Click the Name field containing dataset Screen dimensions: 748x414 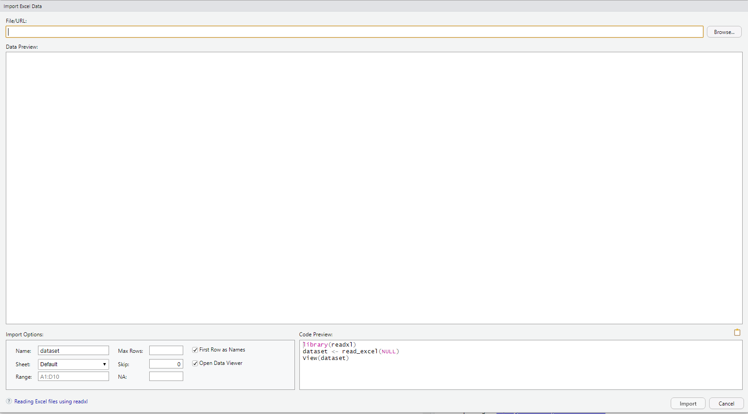click(73, 351)
